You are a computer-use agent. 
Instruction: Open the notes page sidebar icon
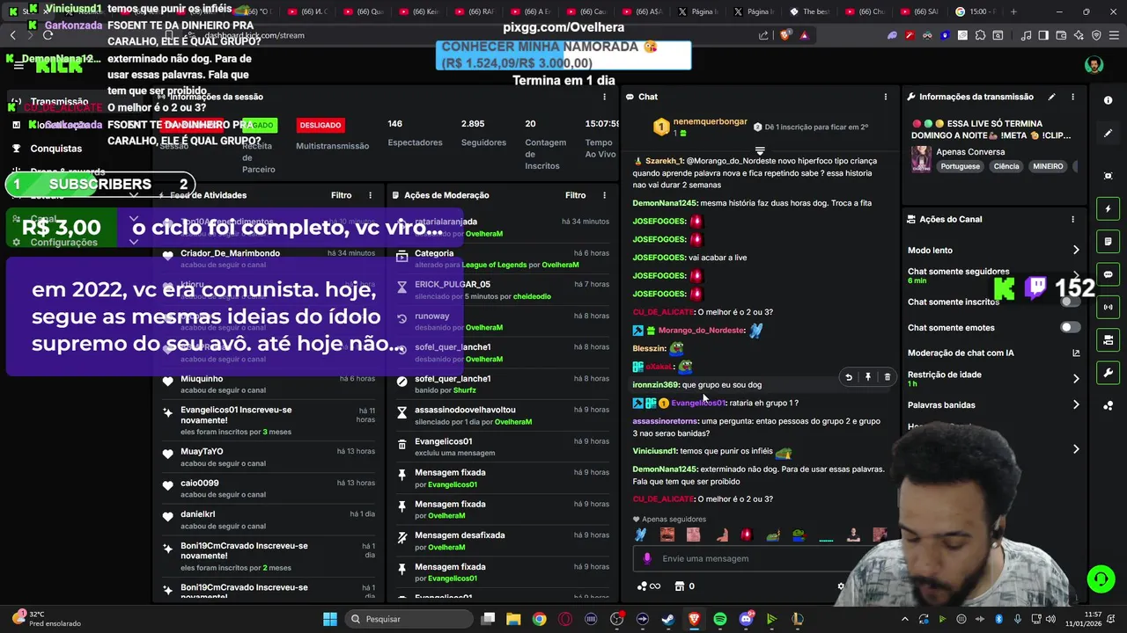coord(1108,242)
